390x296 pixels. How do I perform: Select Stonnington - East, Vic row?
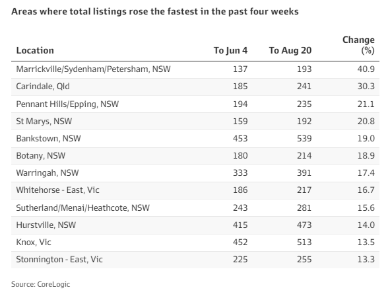(195, 260)
